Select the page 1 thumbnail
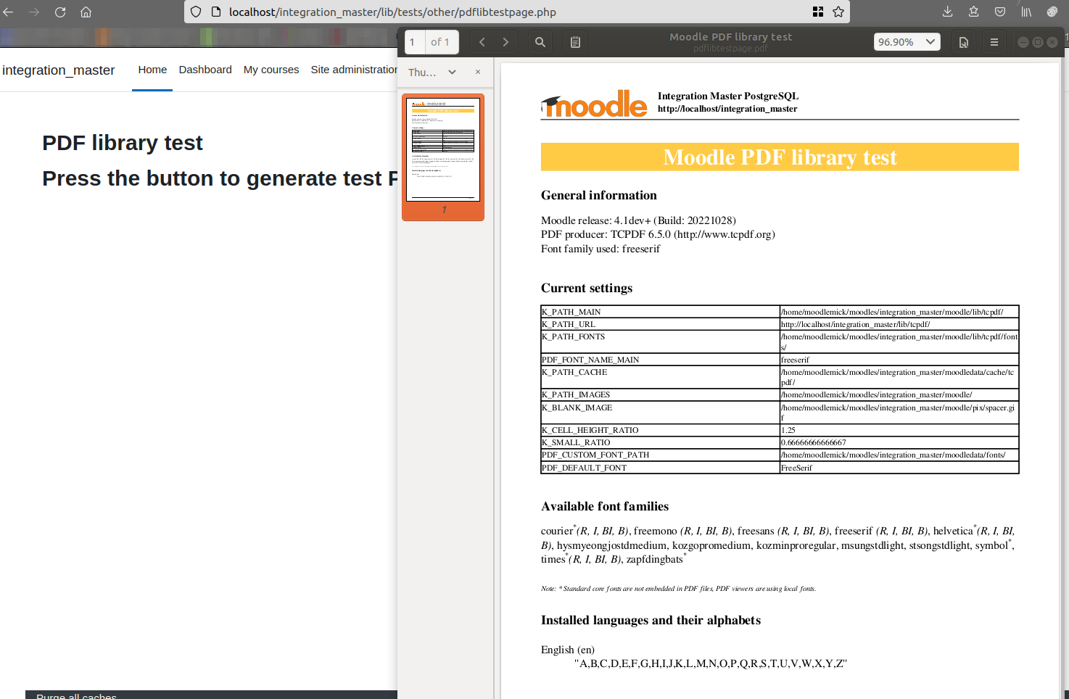The image size is (1069, 699). 443,157
